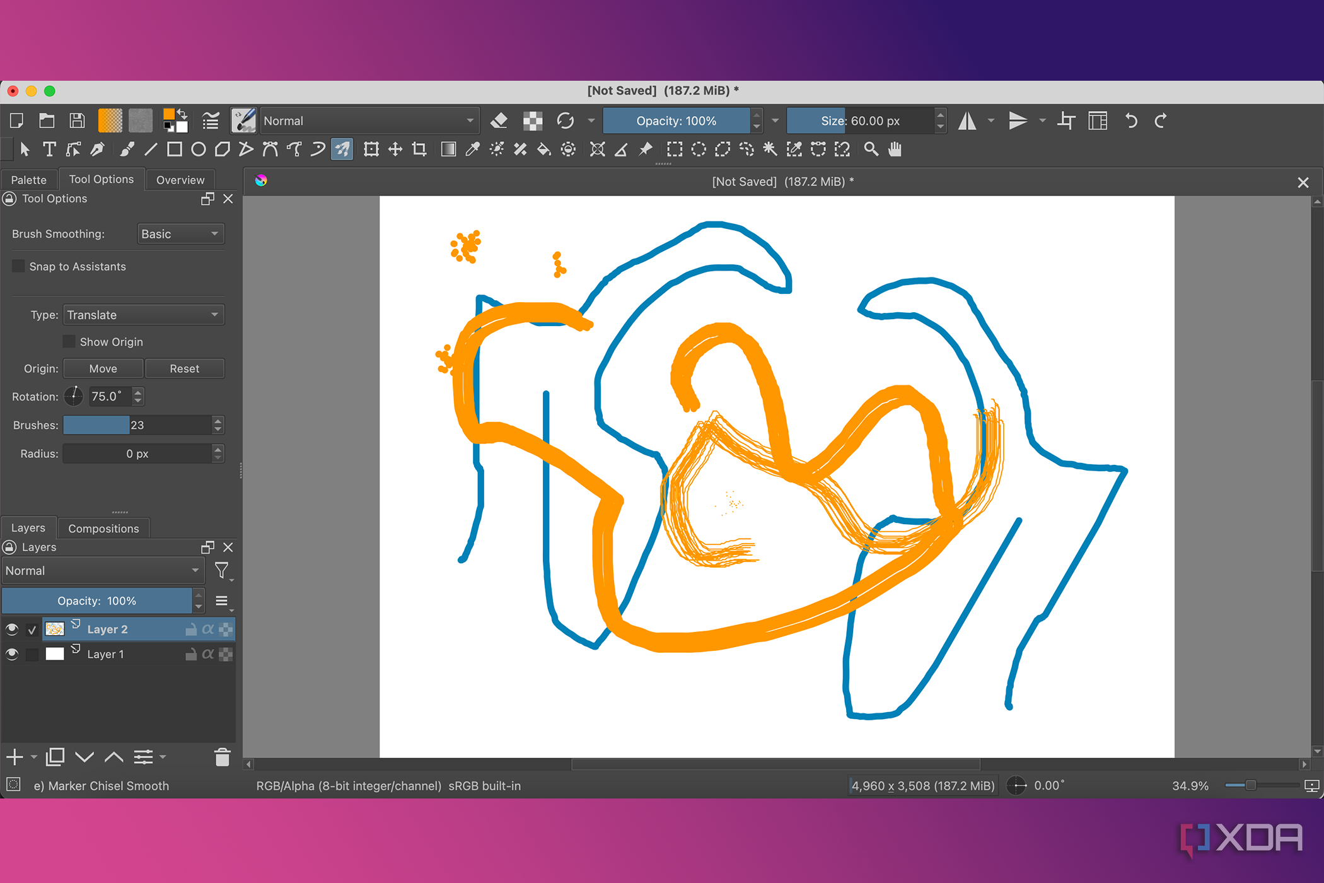Move layer up with the up arrow

pyautogui.click(x=113, y=757)
